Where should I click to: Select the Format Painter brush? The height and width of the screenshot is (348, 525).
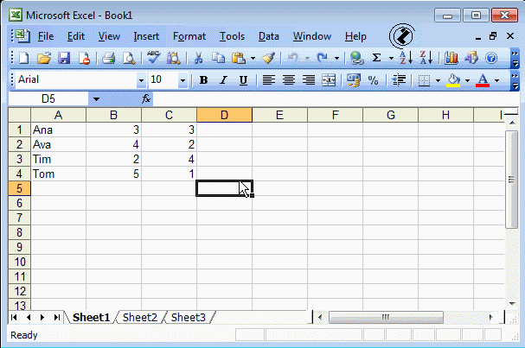coord(268,58)
